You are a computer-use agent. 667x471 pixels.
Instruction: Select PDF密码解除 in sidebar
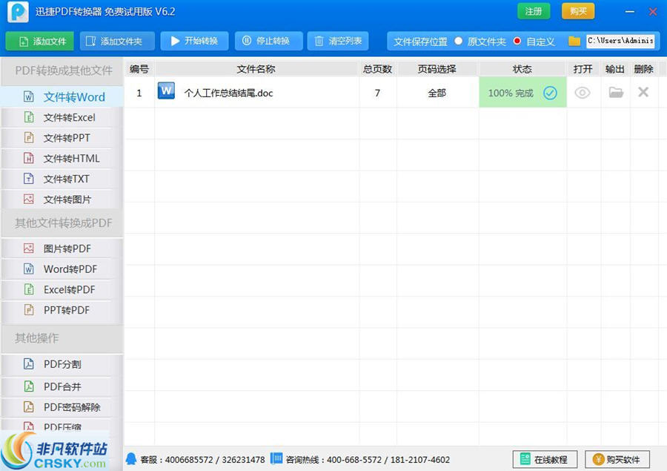[x=62, y=407]
